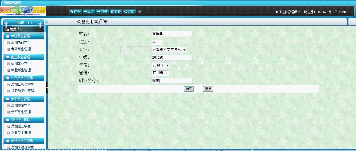
Task: Open 添加未就业学生 menu item
Action: click(x=22, y=147)
